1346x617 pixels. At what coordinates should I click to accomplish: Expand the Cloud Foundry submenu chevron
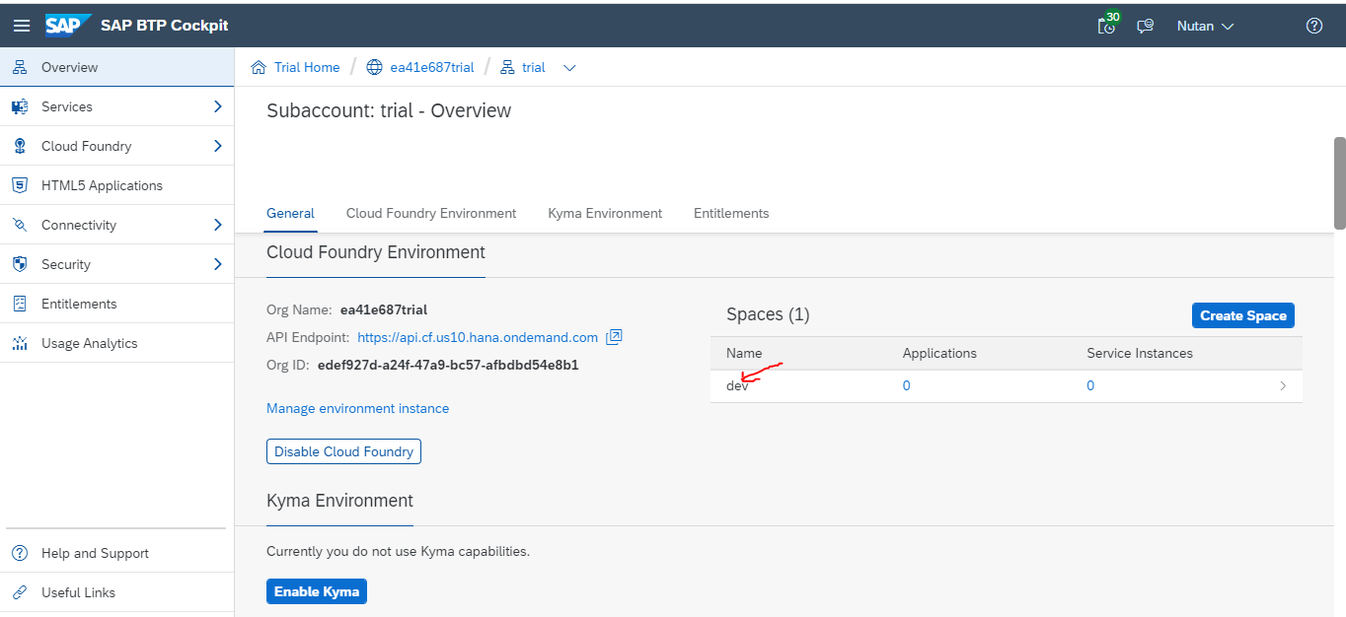tap(218, 146)
